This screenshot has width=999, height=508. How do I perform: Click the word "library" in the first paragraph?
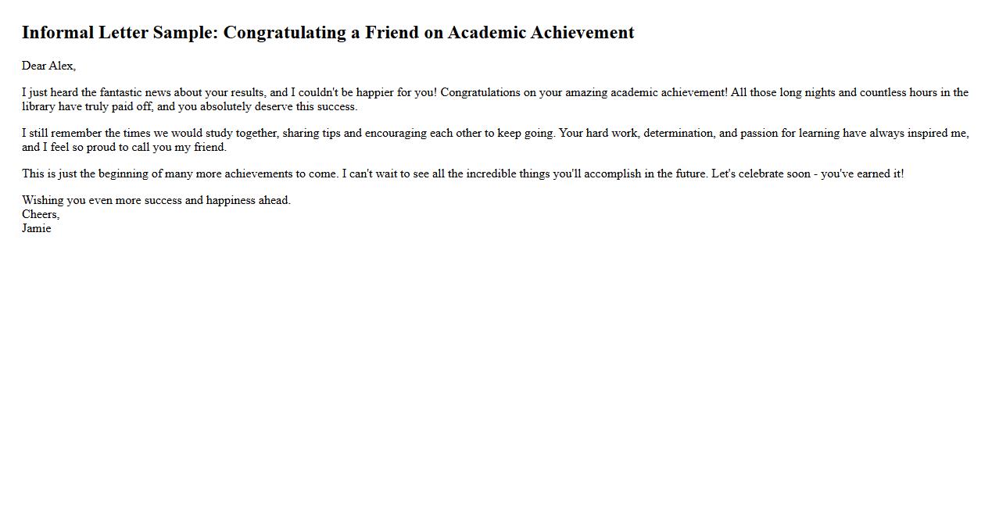(38, 106)
